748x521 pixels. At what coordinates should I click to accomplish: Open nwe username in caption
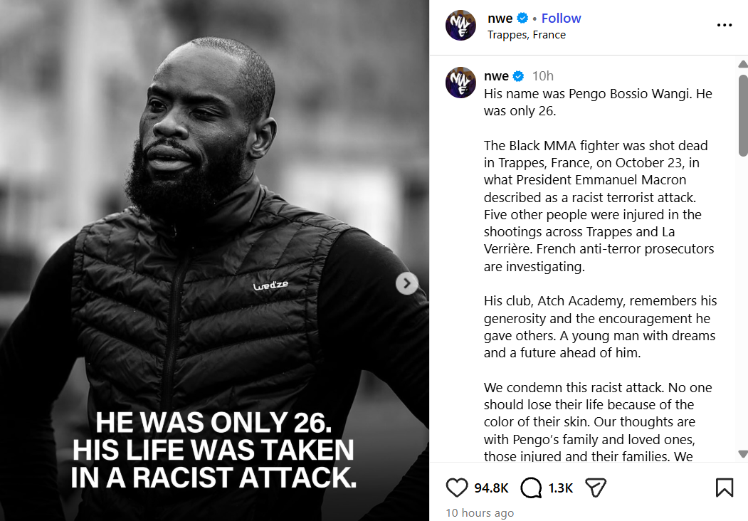coord(496,76)
